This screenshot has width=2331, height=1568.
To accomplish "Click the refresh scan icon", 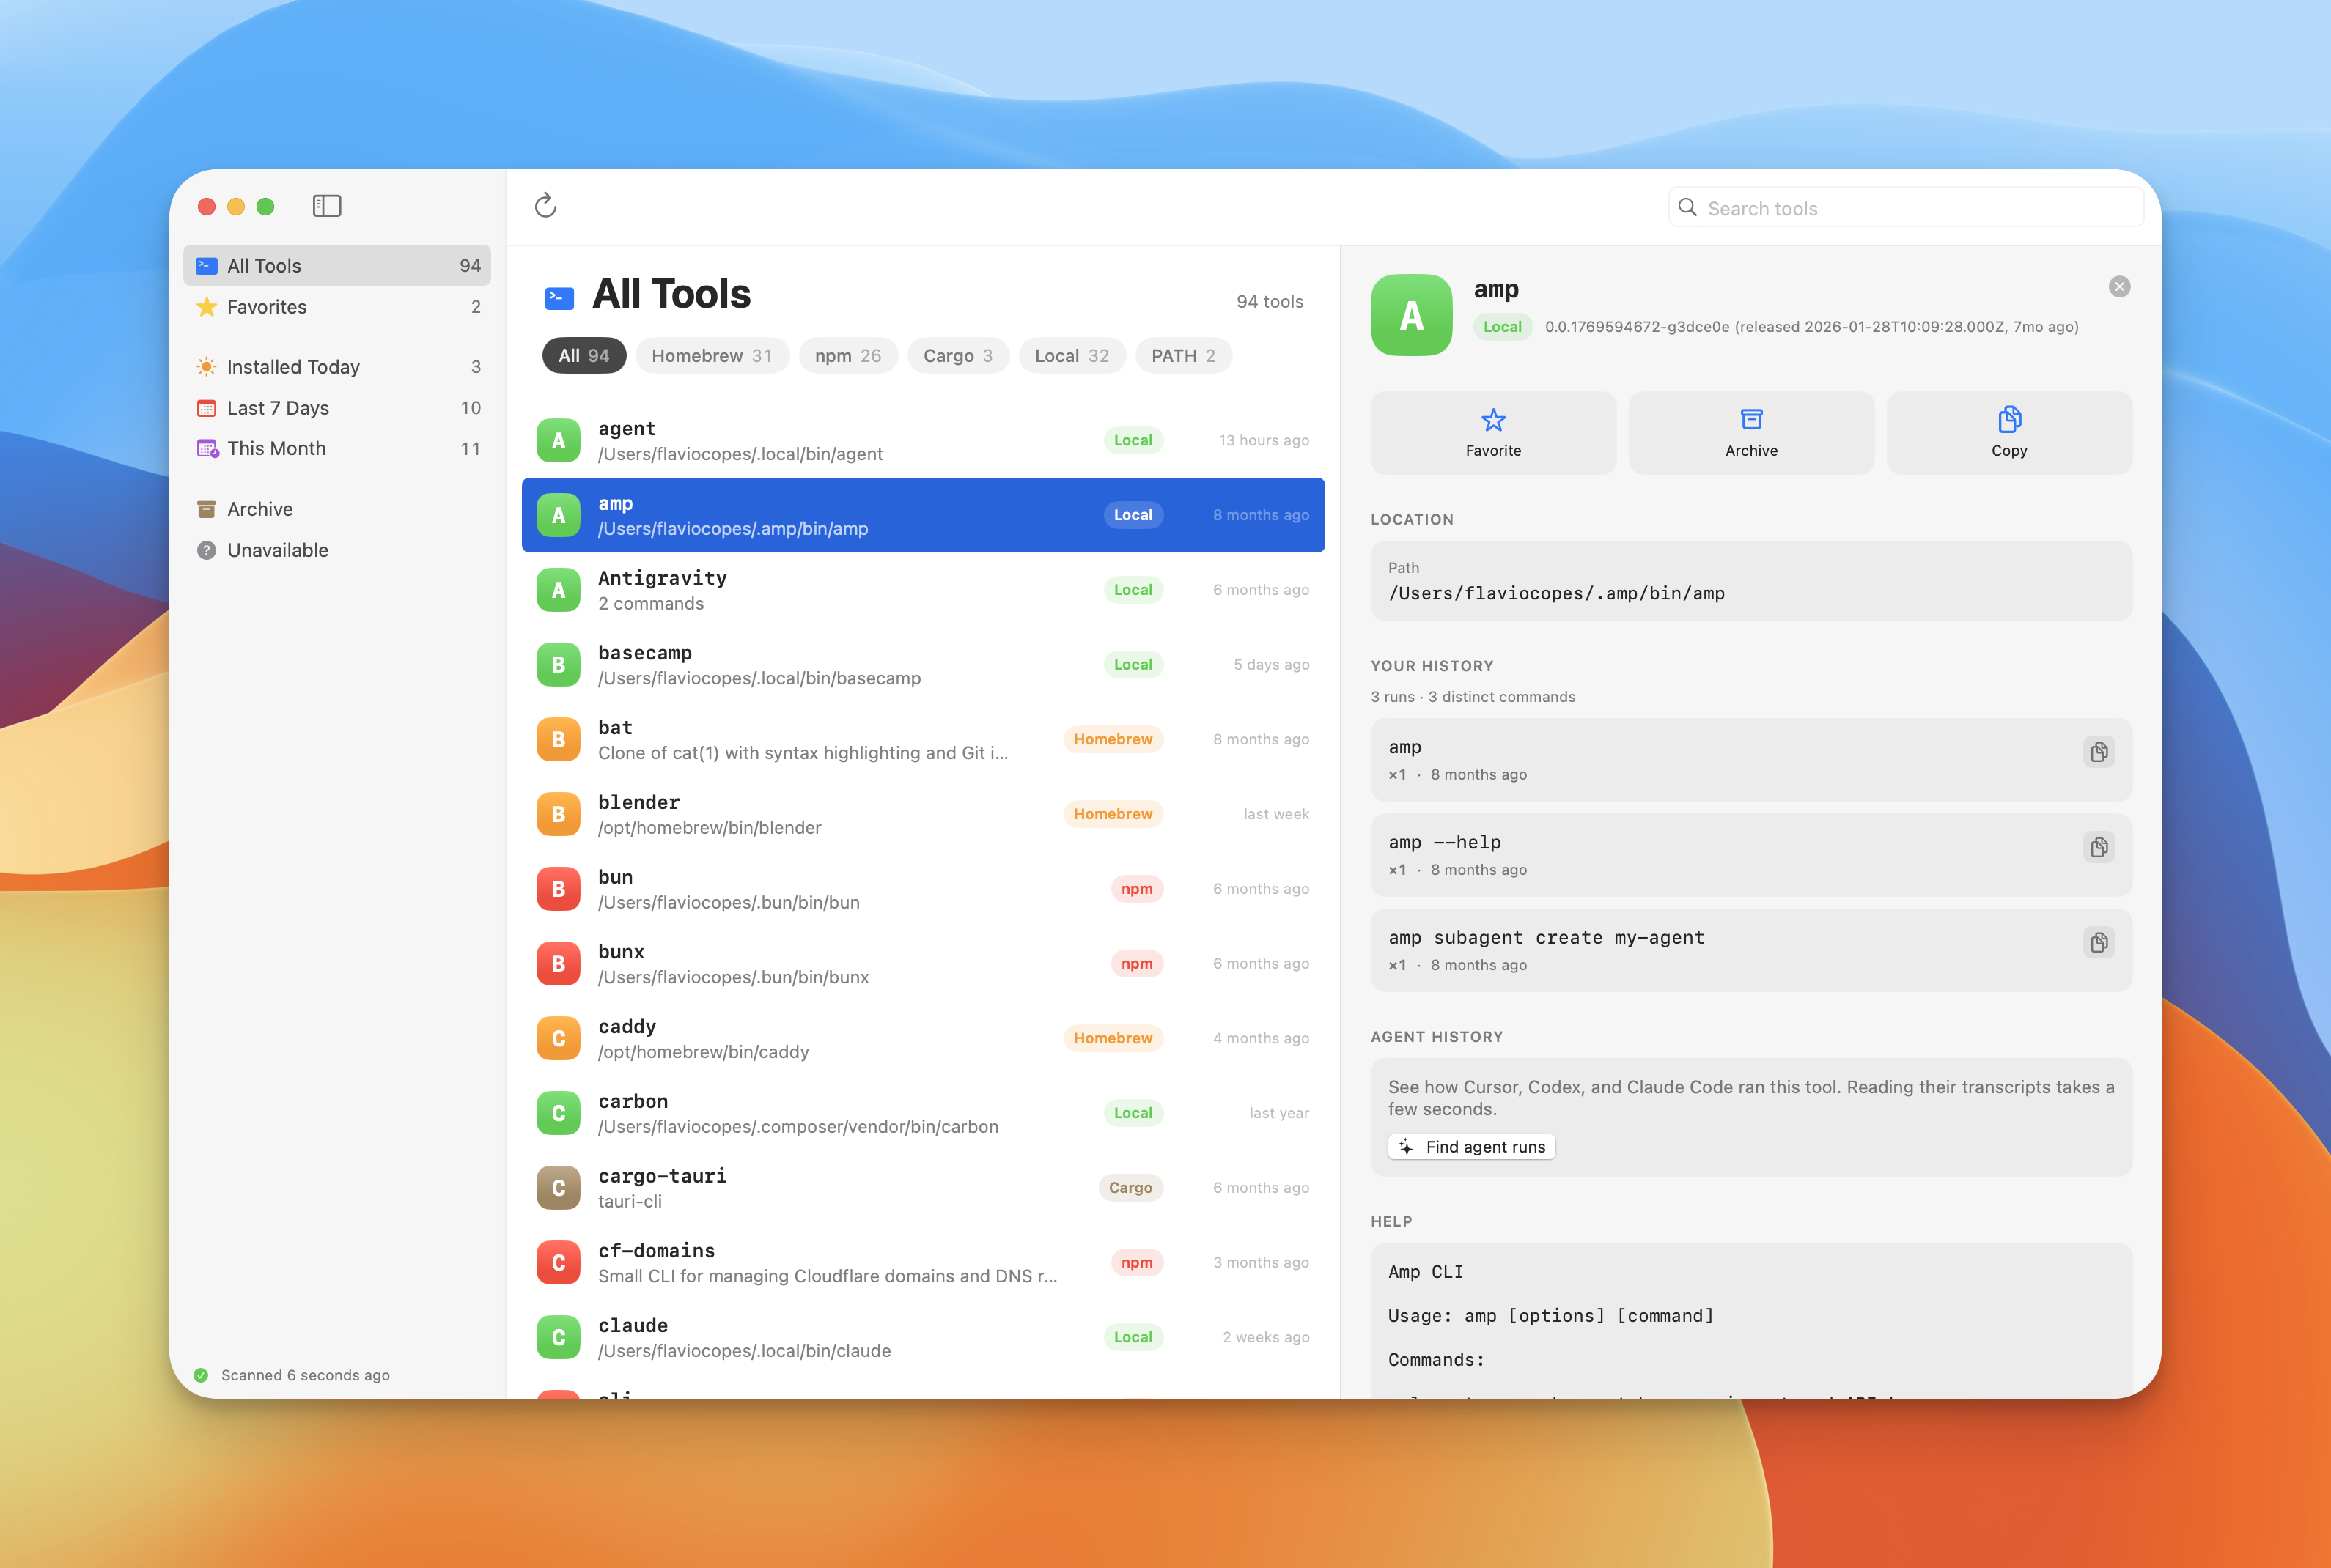I will (545, 206).
